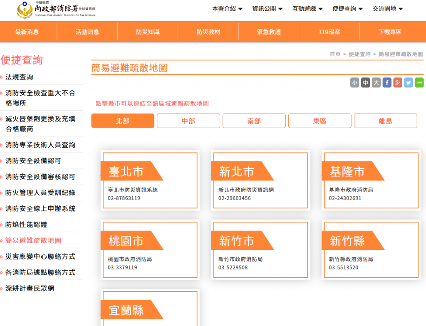Select the 北部 region tab

point(123,121)
